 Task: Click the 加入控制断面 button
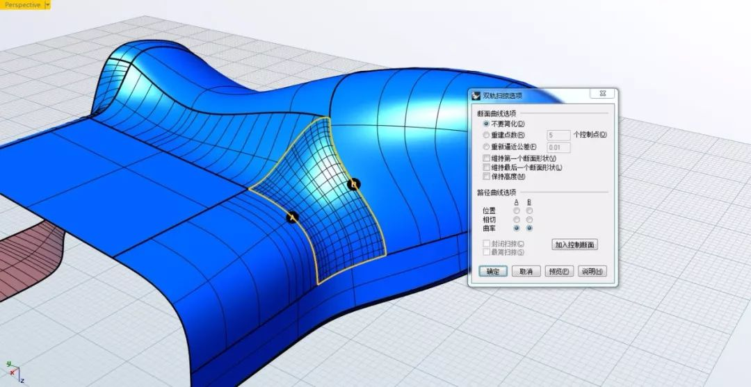(575, 245)
